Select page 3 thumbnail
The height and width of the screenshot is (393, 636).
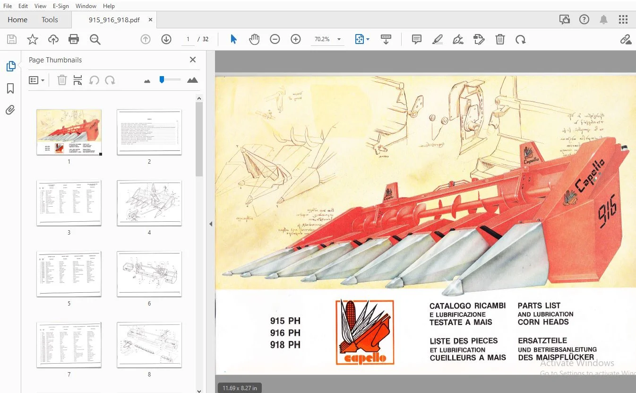[x=69, y=203]
